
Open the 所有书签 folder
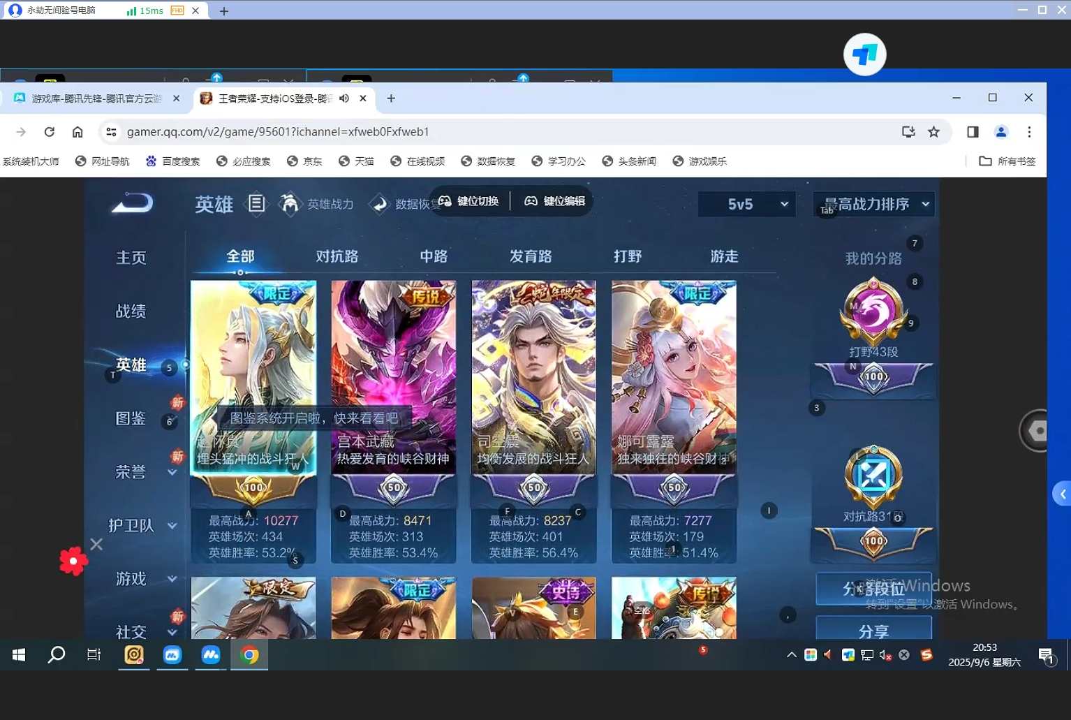tap(1007, 161)
